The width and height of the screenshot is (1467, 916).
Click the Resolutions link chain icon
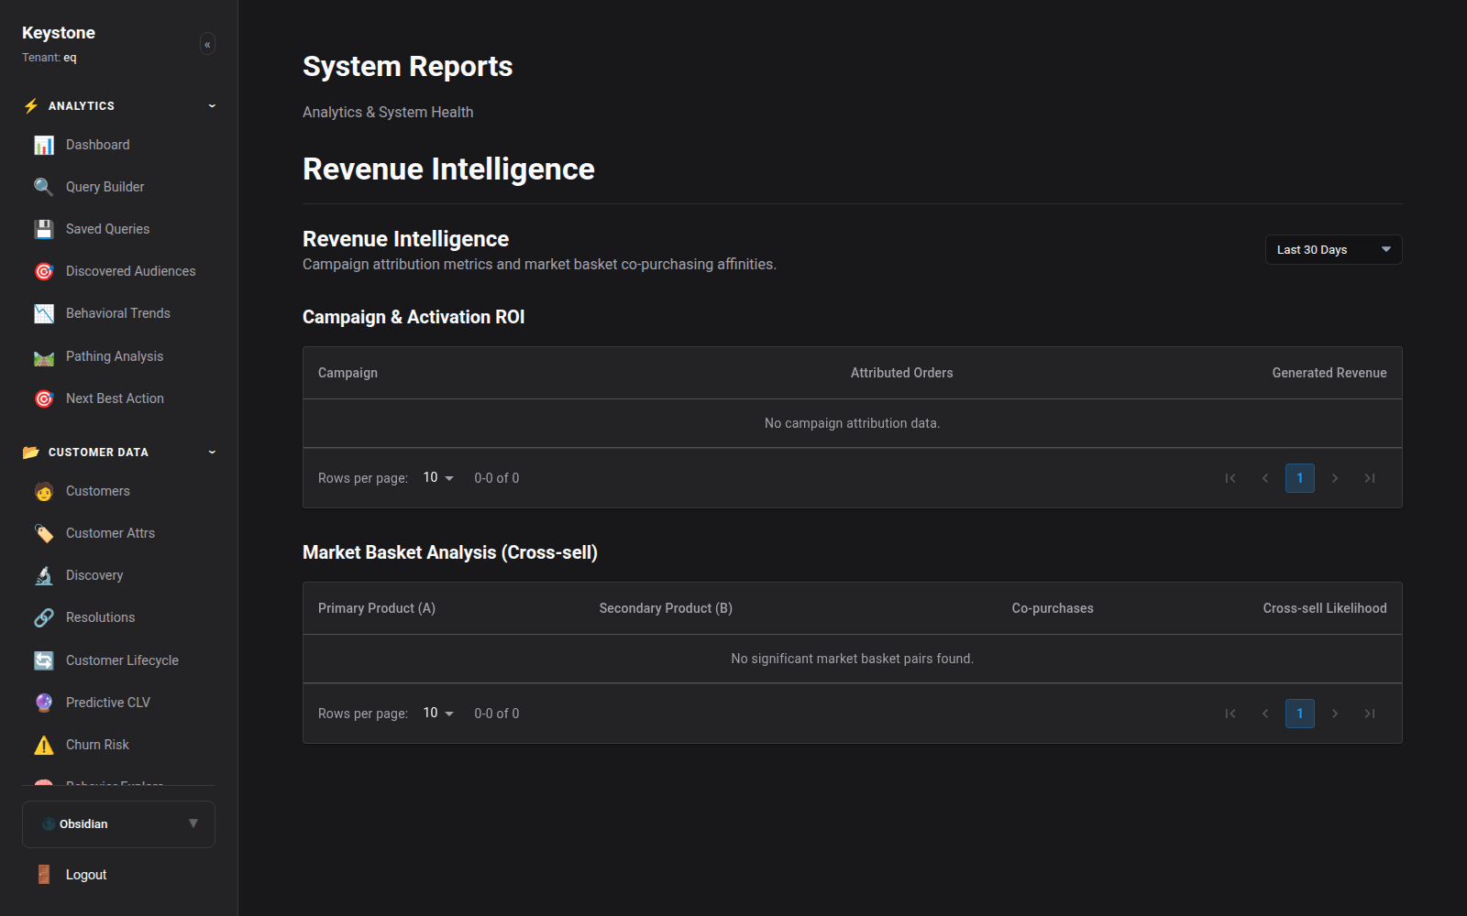click(x=44, y=617)
